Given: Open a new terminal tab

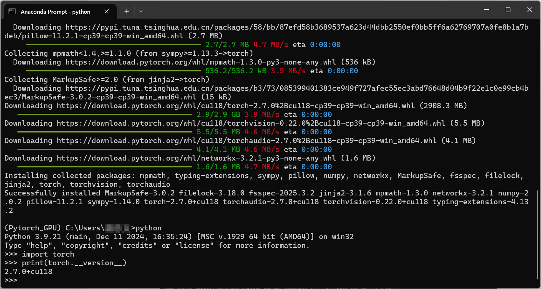Looking at the screenshot, I should 127,11.
